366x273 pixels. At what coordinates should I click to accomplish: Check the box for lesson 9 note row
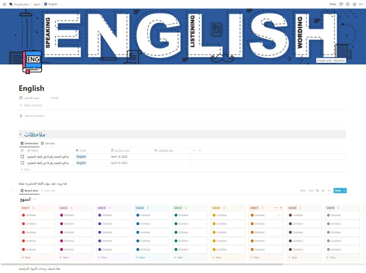click(x=22, y=163)
